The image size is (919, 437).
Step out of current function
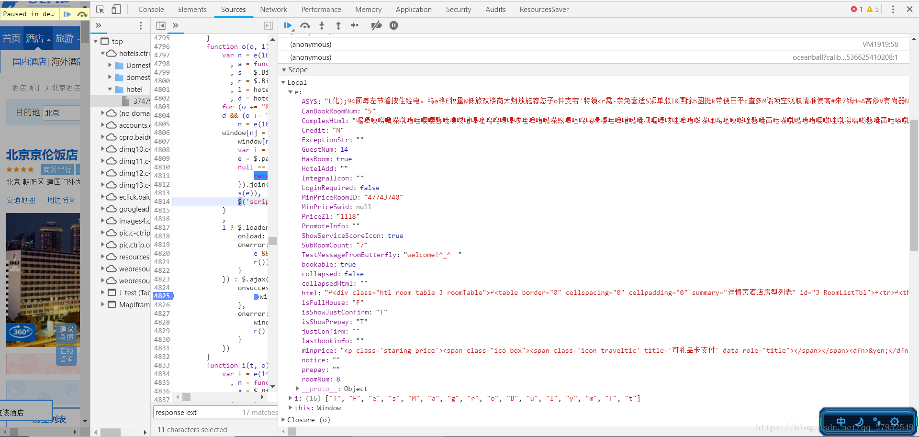point(338,25)
